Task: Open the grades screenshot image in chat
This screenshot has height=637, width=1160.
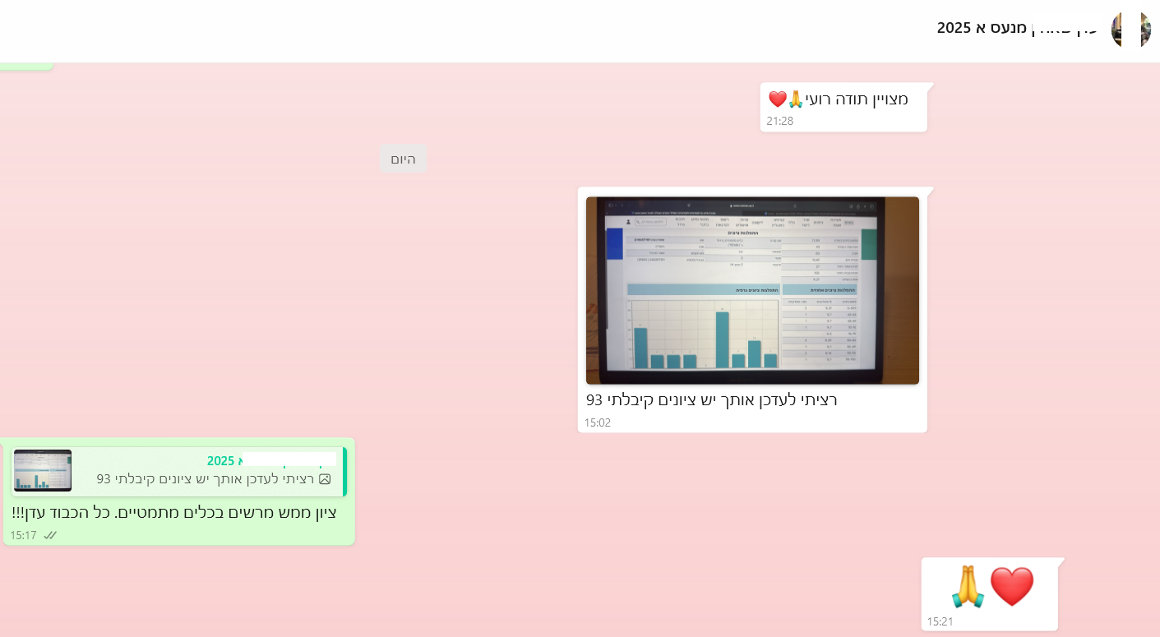Action: (752, 290)
